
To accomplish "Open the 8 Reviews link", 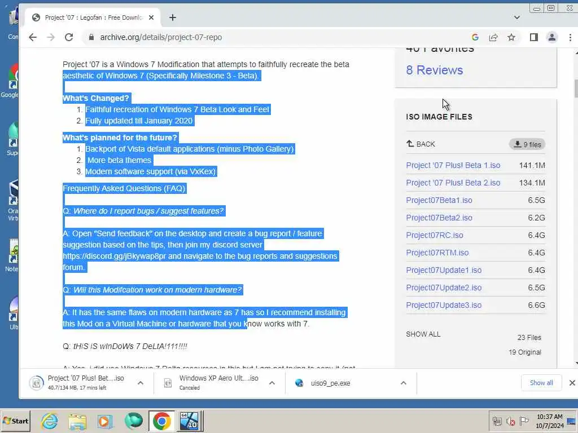I will pos(435,70).
